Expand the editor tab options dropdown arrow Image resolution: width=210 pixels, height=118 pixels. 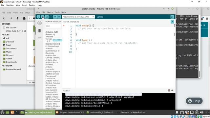(x=172, y=22)
